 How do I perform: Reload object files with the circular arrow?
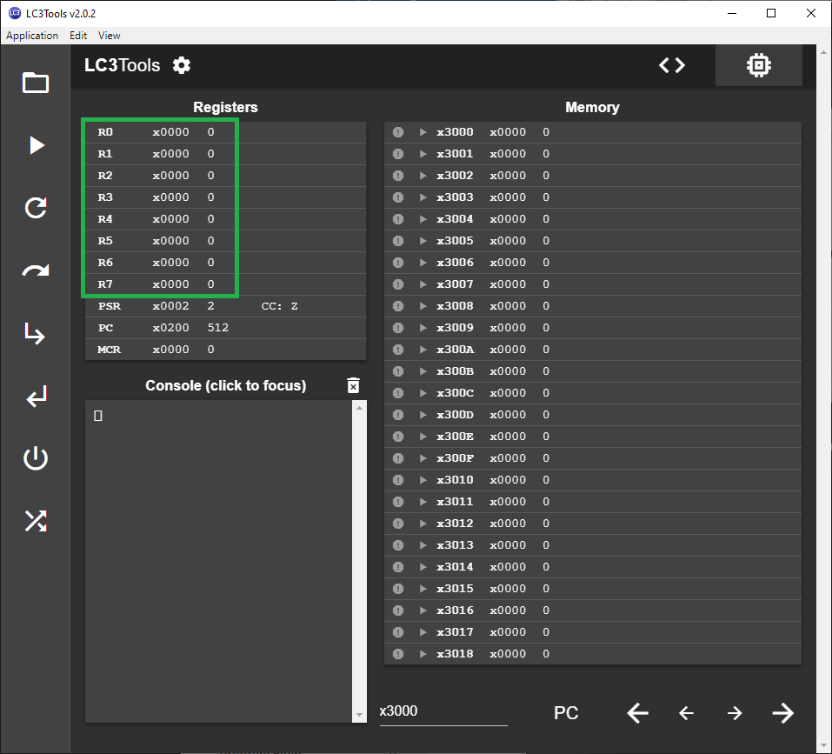[x=36, y=208]
